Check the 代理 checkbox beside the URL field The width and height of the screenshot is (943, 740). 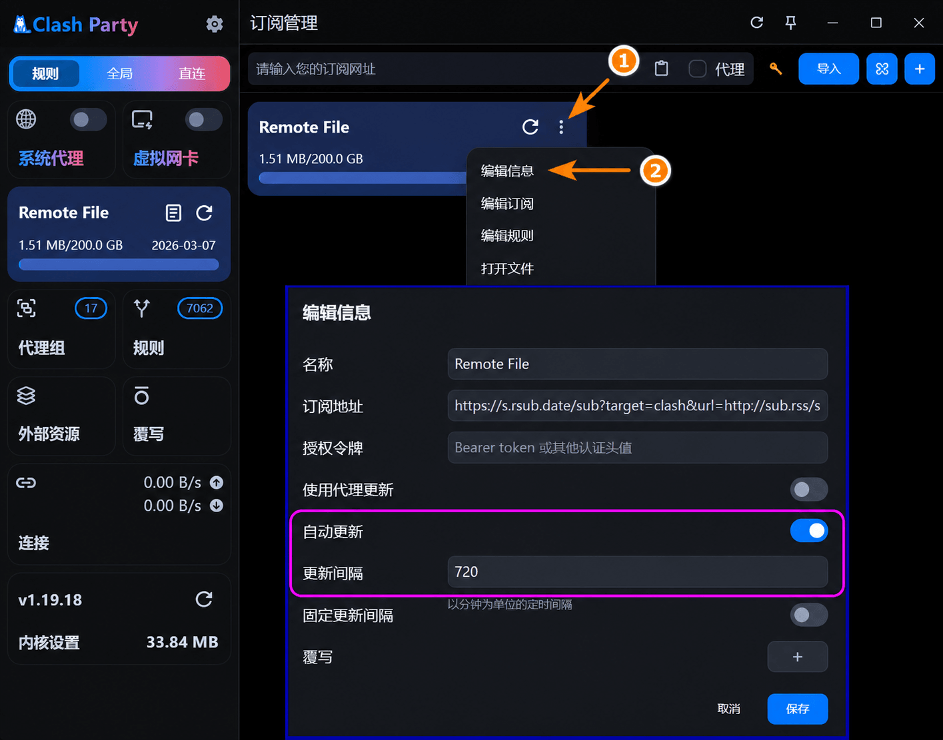coord(697,69)
